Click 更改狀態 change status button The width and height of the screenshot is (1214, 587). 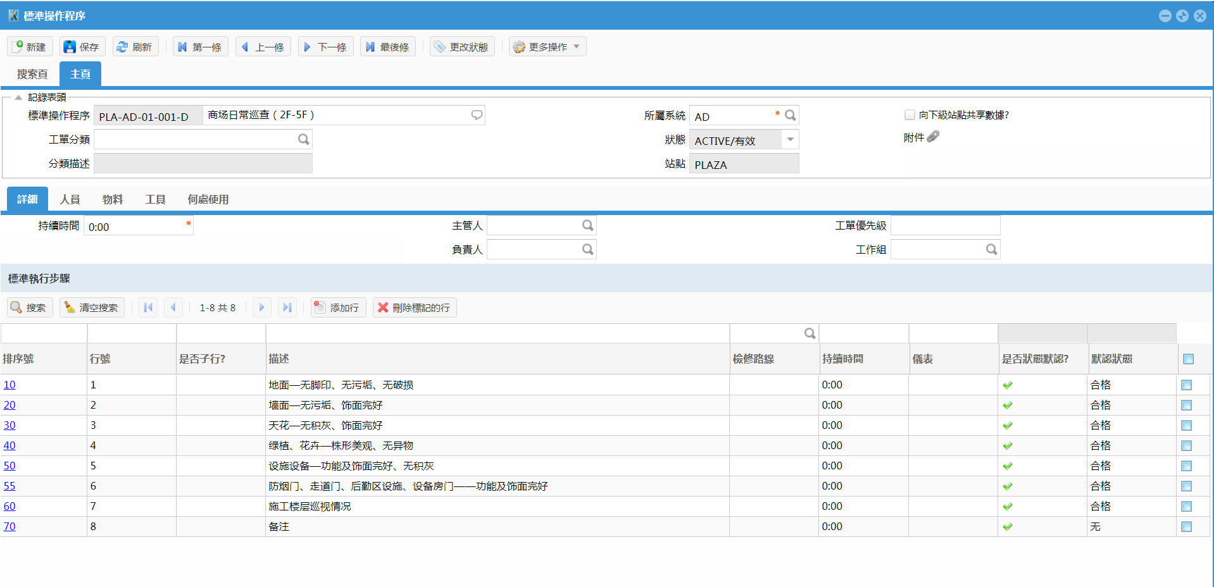click(461, 47)
